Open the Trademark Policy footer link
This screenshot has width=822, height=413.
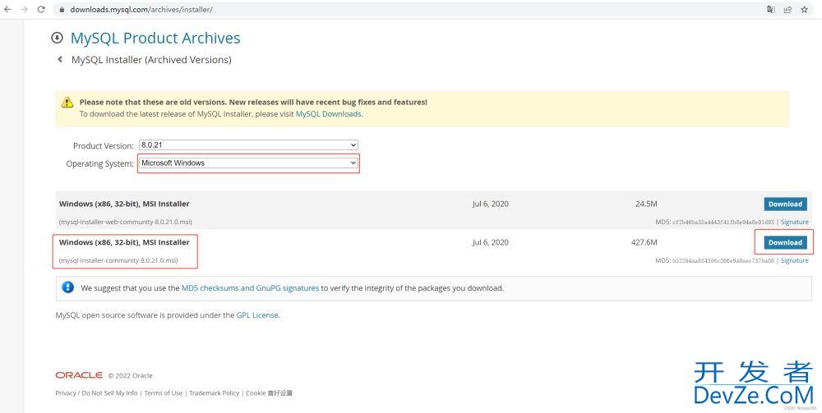[214, 393]
